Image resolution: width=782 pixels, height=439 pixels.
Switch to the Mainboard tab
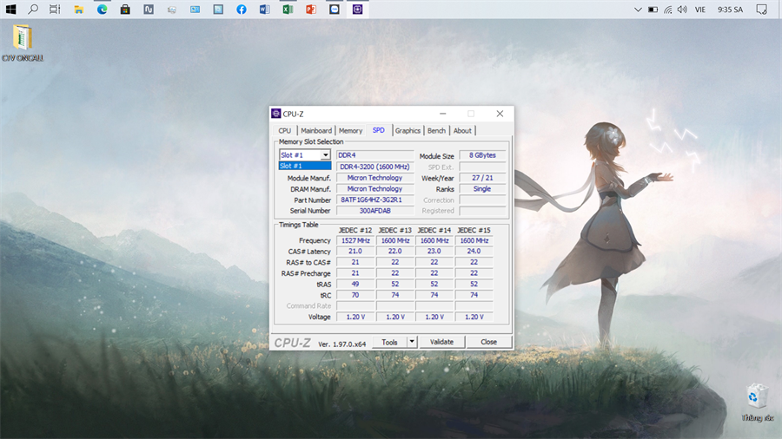pos(316,130)
